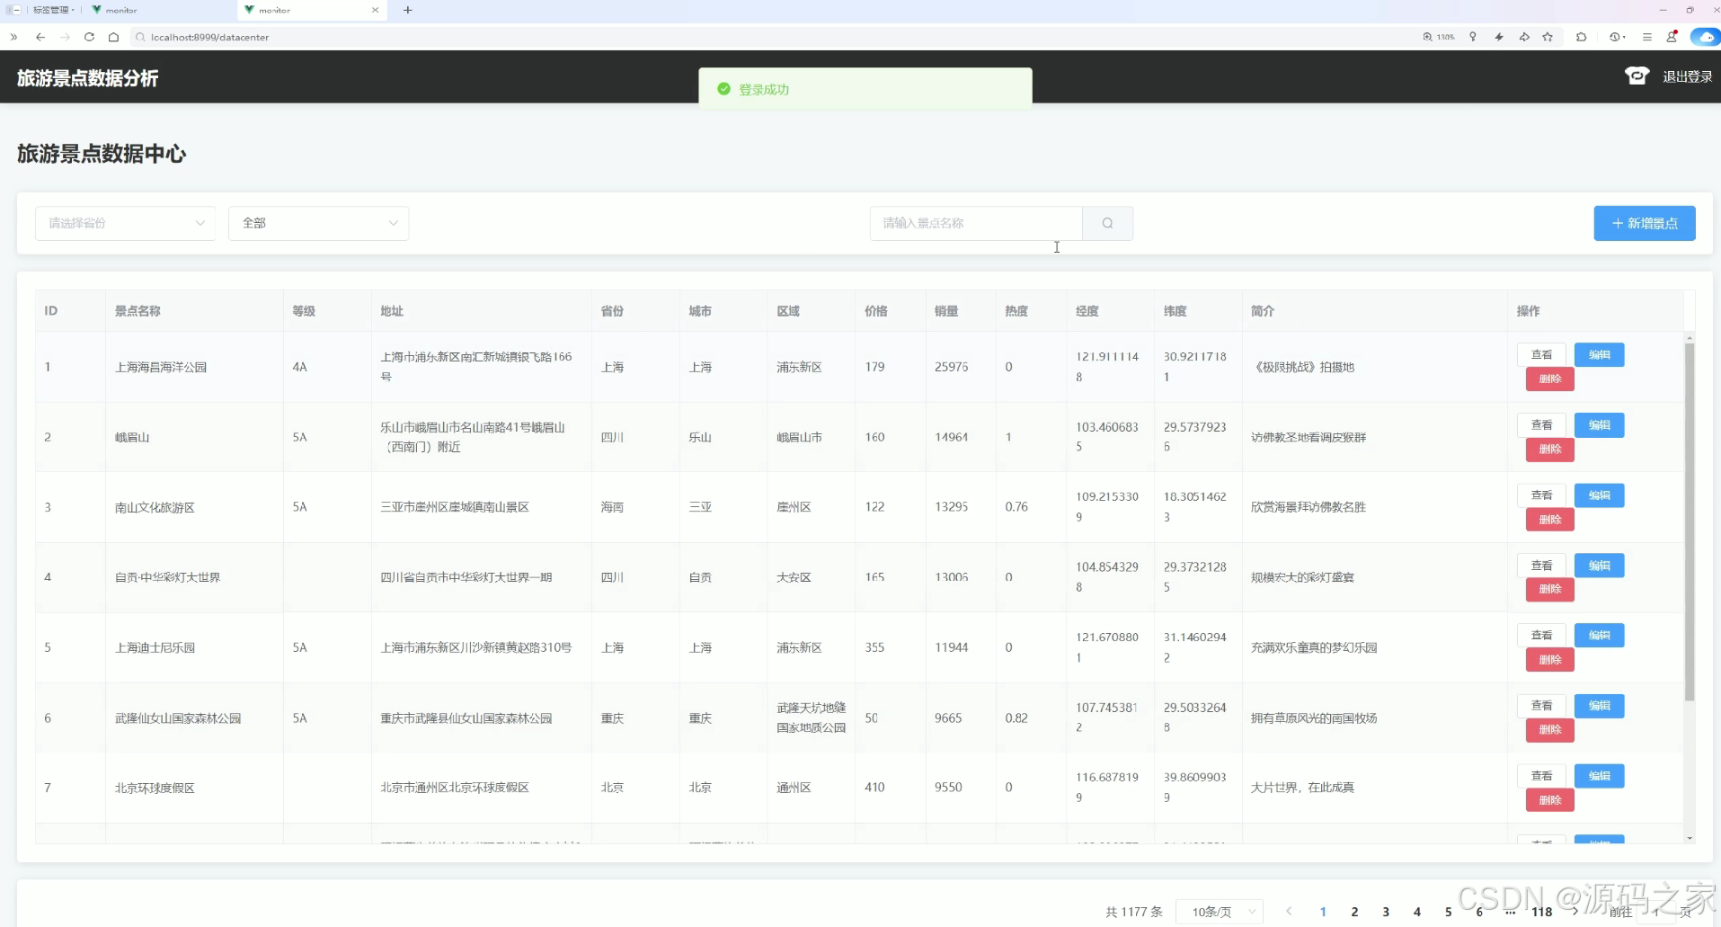Edit the 上海迪士尼乐园 row

1599,635
